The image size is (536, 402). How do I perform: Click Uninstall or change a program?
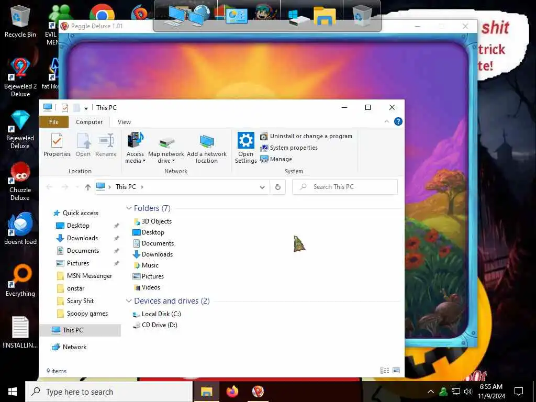[x=306, y=136]
